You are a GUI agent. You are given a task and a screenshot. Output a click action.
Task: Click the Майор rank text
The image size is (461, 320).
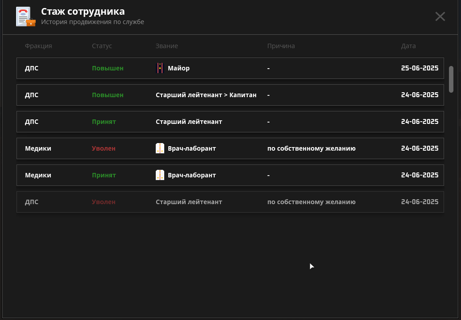click(x=179, y=68)
